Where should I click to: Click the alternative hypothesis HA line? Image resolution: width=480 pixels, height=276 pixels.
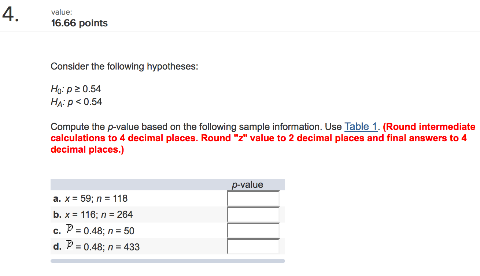coord(76,102)
